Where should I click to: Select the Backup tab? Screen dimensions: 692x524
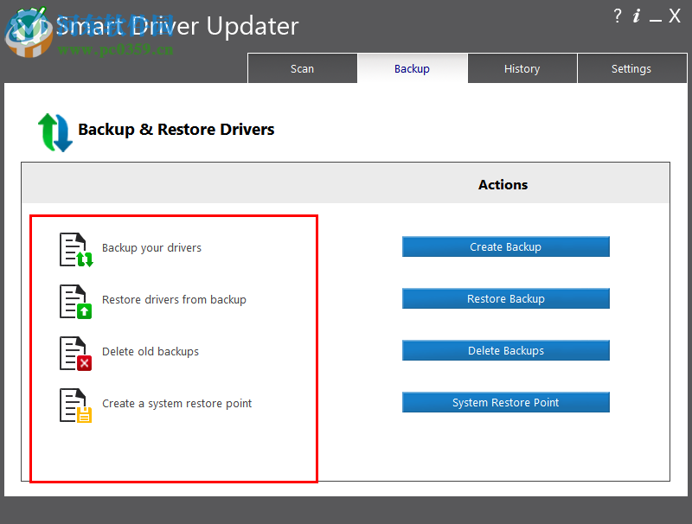[412, 68]
